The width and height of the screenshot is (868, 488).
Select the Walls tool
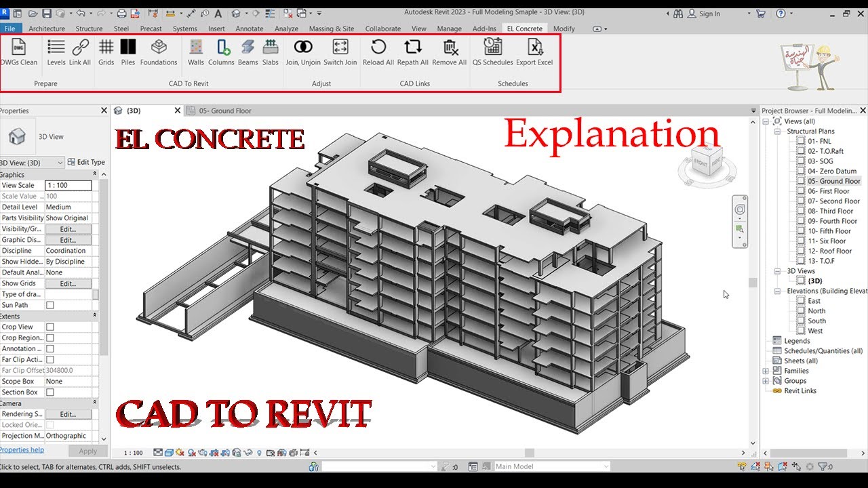coord(196,52)
